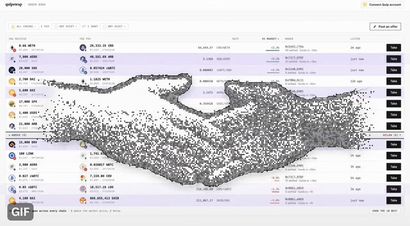Click Connect Quip account button

click(x=382, y=5)
